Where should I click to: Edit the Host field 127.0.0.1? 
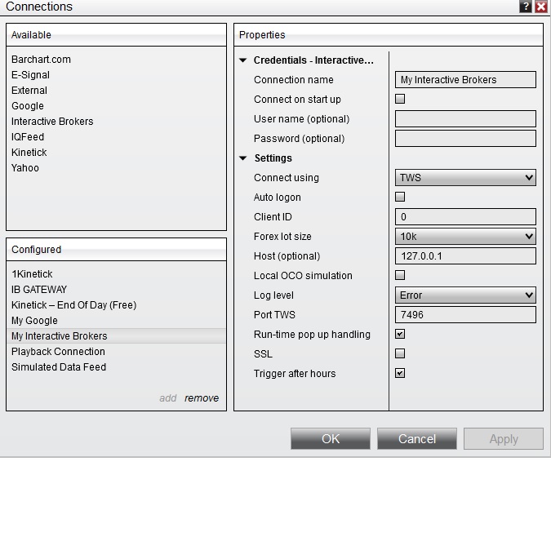tap(465, 256)
